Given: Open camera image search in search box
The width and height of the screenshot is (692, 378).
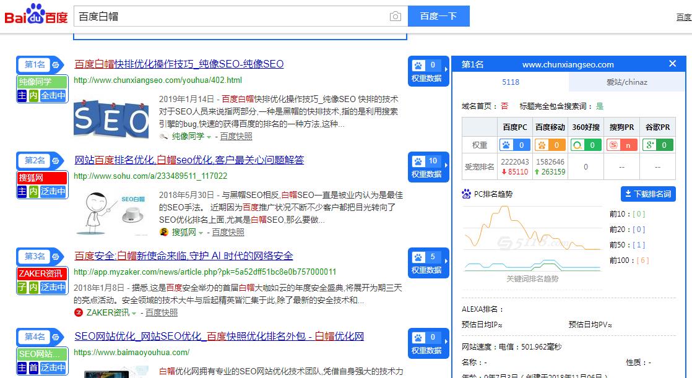Looking at the screenshot, I should click(396, 16).
